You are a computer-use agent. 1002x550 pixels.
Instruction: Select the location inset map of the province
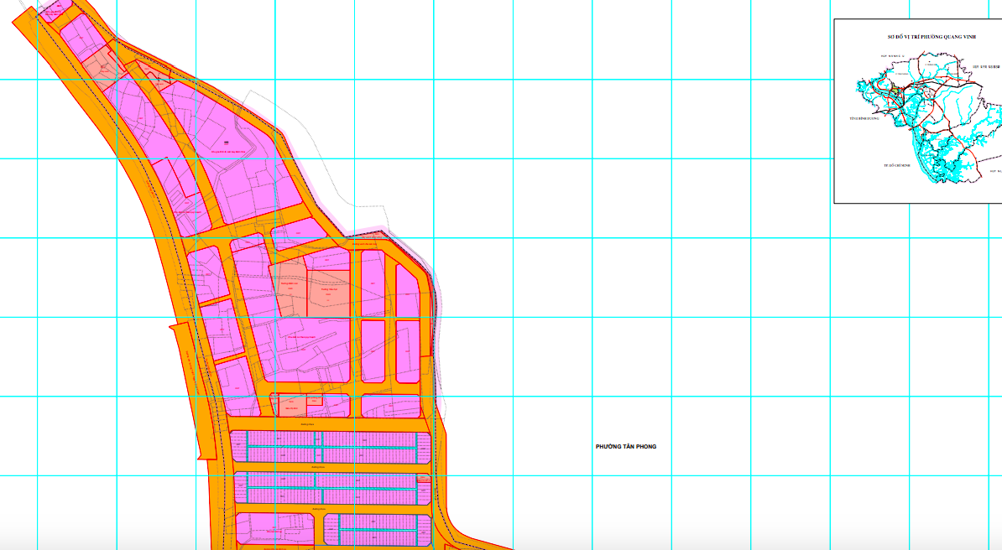pos(918,112)
